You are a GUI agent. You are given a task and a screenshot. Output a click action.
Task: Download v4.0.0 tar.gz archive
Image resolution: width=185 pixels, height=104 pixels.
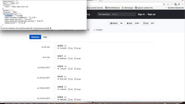77,48
